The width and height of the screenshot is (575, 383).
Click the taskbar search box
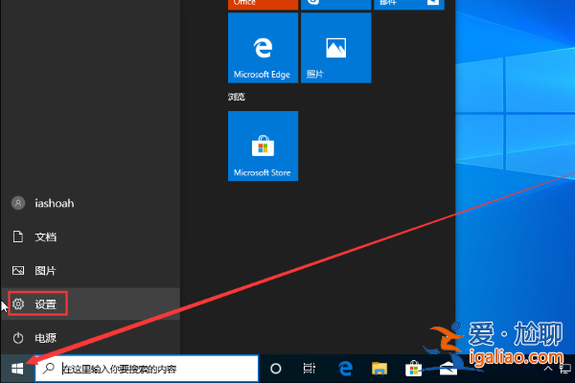(x=147, y=369)
